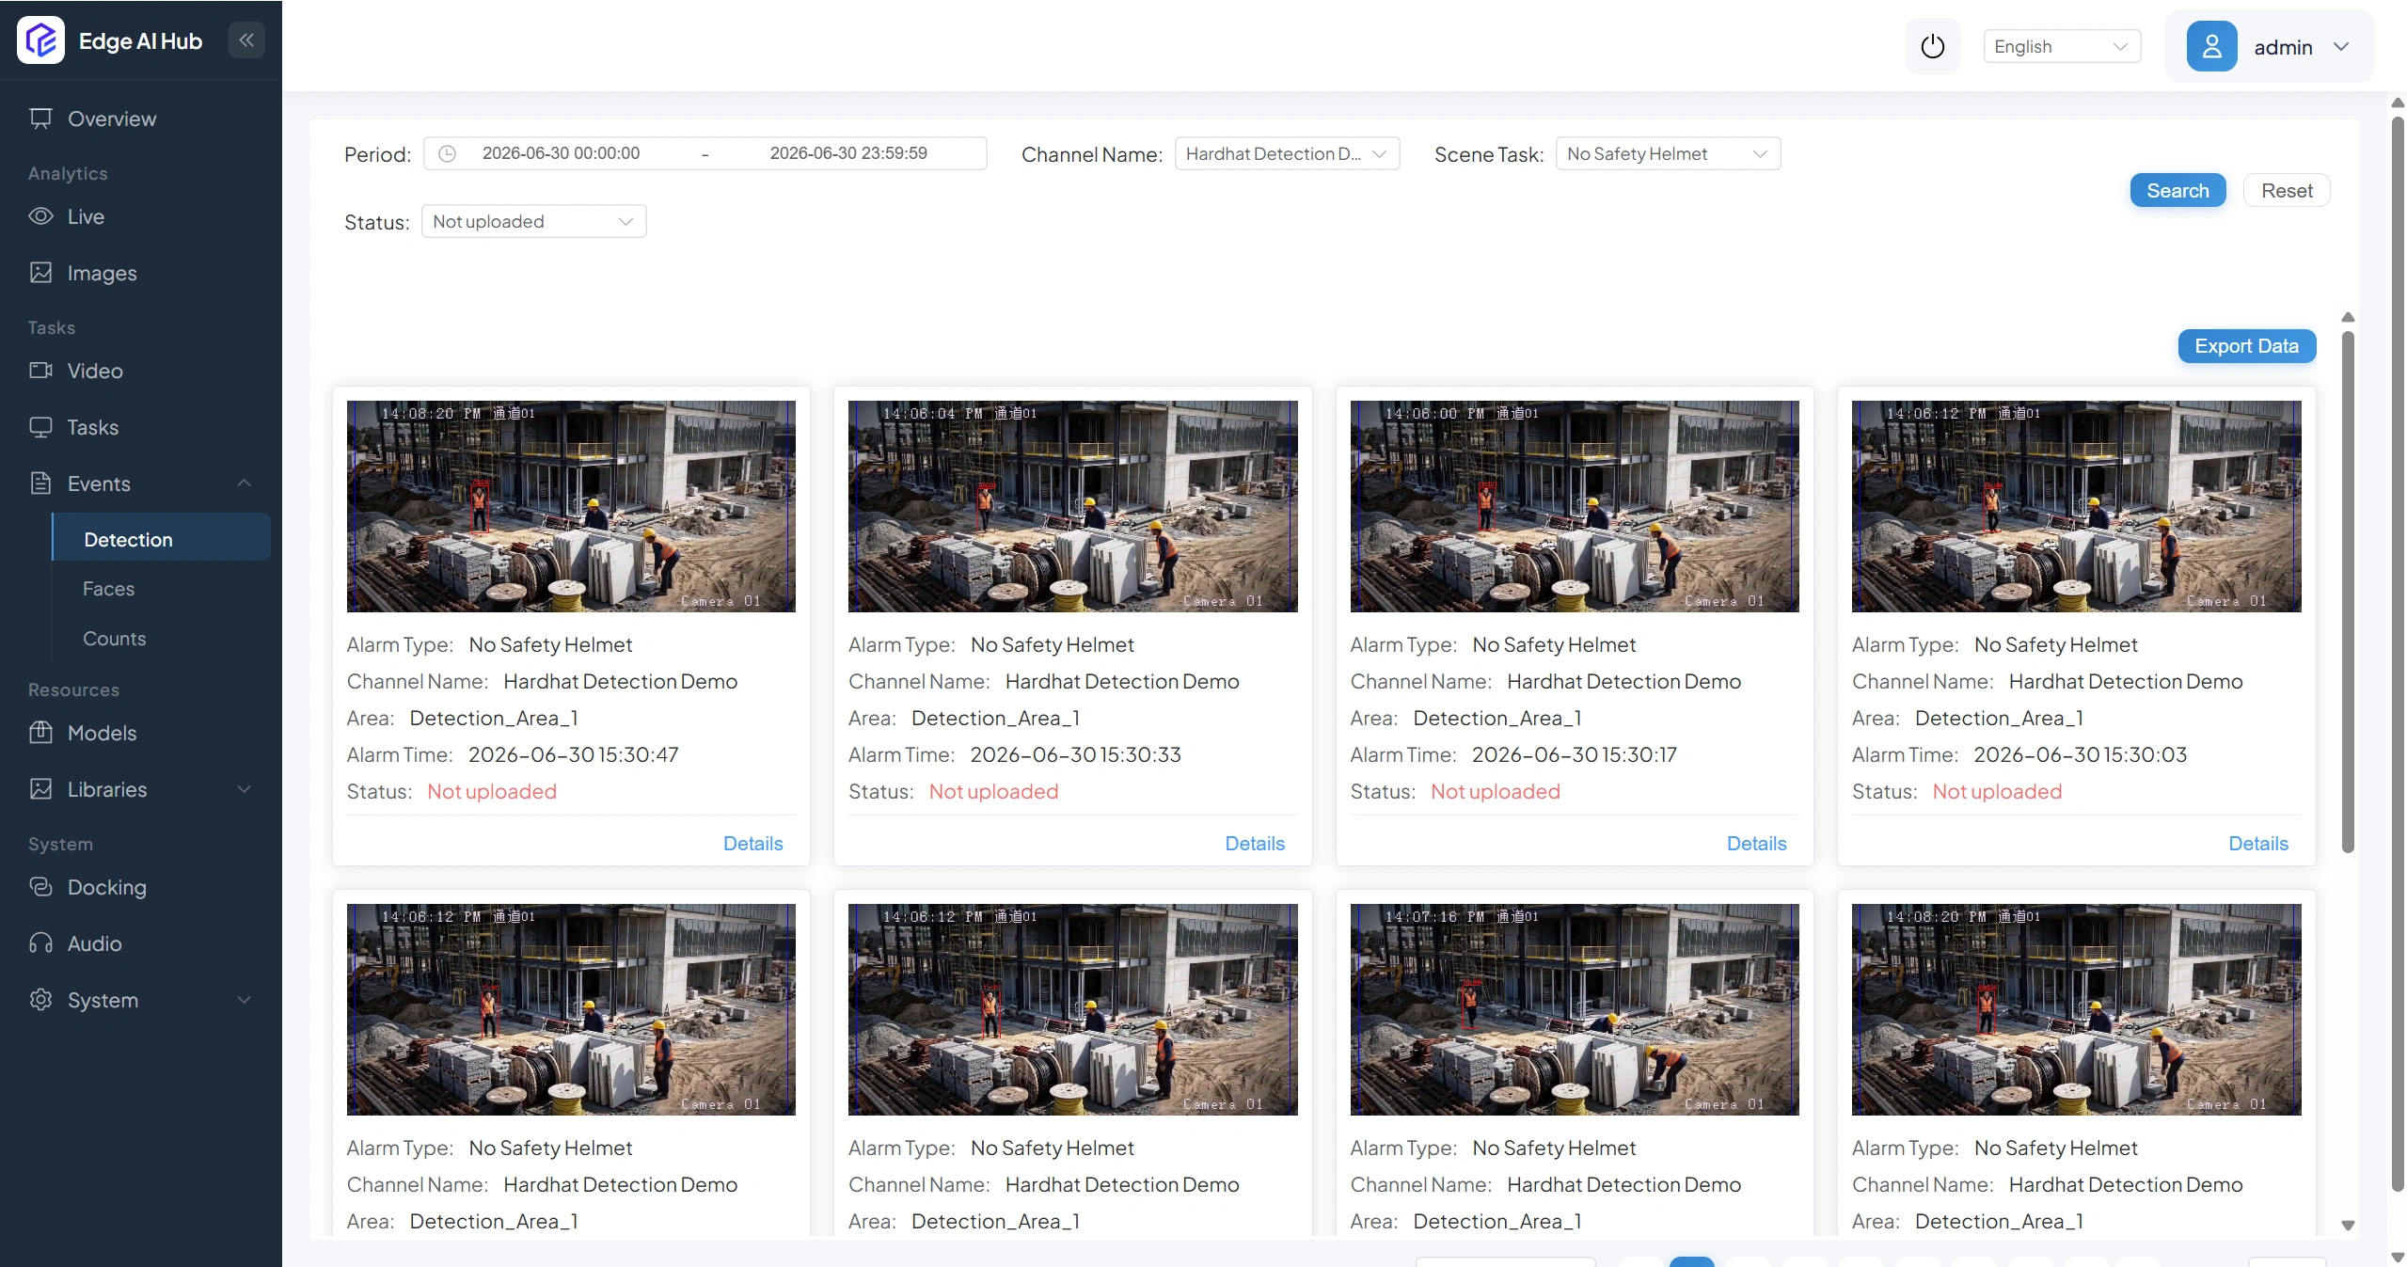
Task: Open second-row snapshot stamped 14:07:16 PM
Action: point(1575,1009)
